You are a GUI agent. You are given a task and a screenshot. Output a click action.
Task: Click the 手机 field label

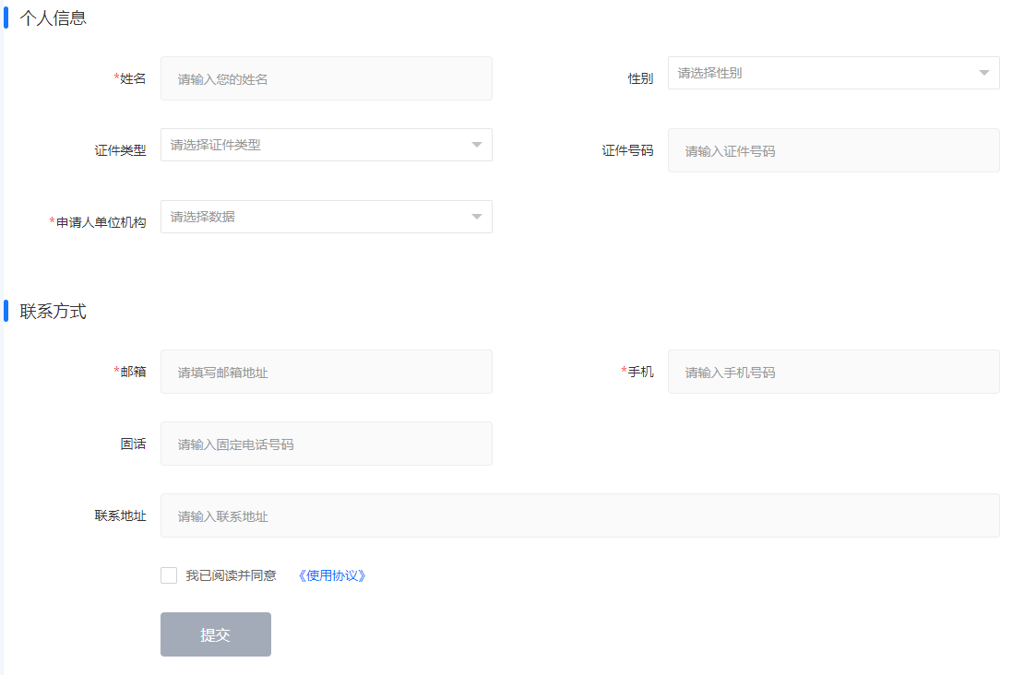pos(640,372)
